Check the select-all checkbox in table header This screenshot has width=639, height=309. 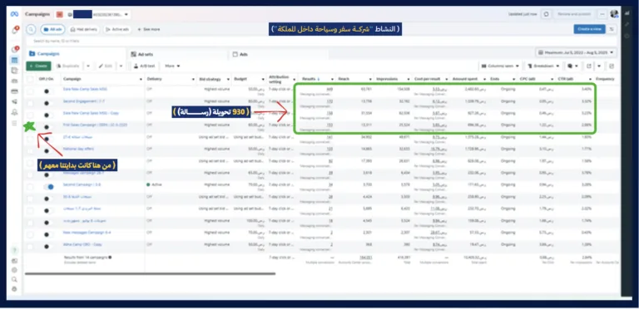30,79
